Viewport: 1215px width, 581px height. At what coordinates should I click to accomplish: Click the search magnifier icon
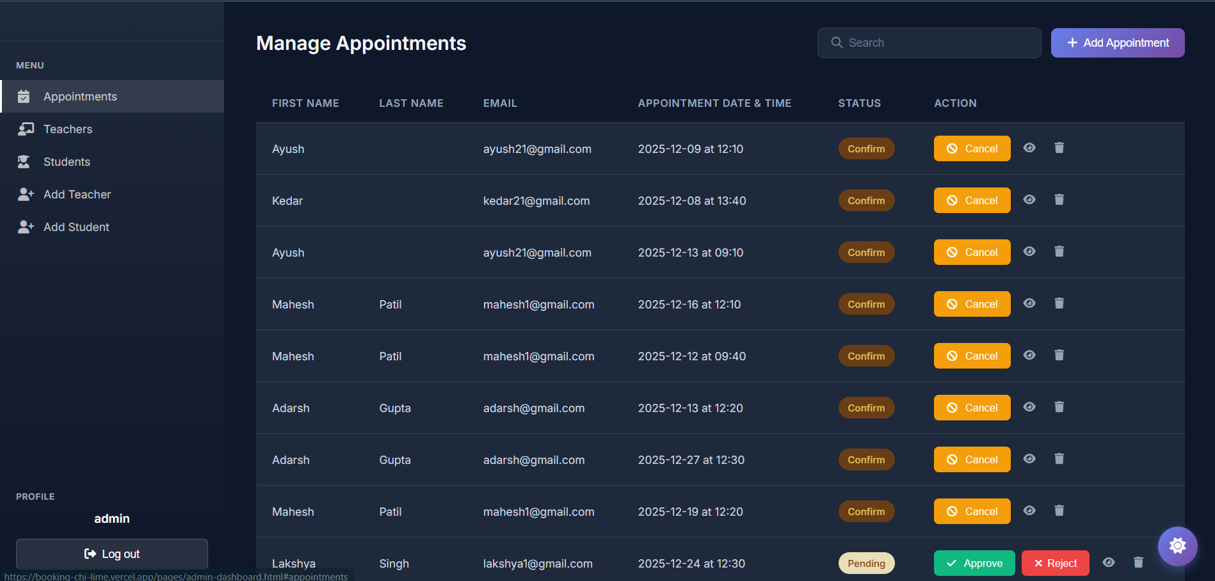click(837, 42)
